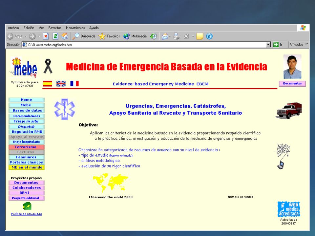
Task: Click the yellow note icon in toolbar
Action: 200,36
